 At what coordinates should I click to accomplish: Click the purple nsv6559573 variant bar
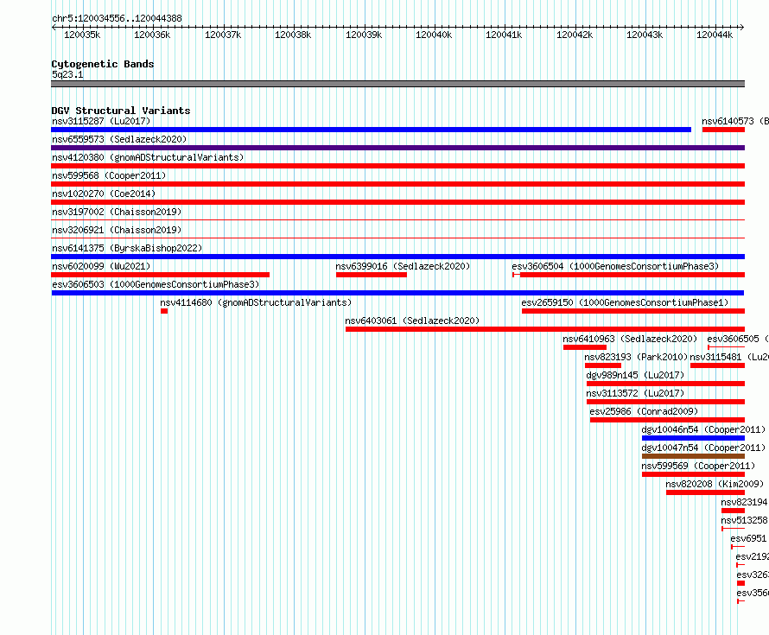(x=397, y=148)
